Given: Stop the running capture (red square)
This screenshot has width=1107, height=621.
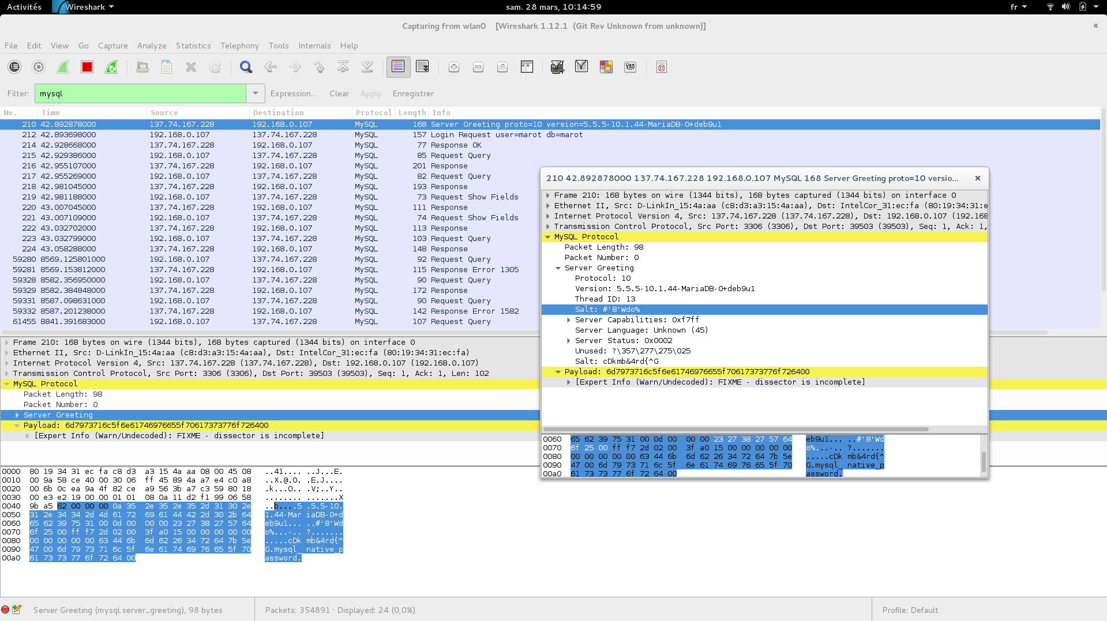Looking at the screenshot, I should click(87, 67).
